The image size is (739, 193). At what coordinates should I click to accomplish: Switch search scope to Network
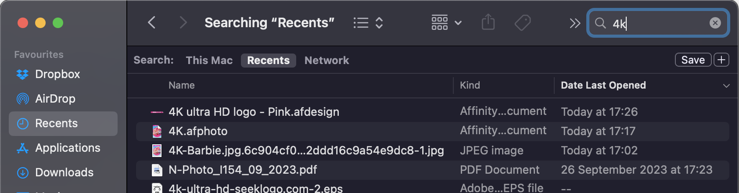tap(327, 60)
